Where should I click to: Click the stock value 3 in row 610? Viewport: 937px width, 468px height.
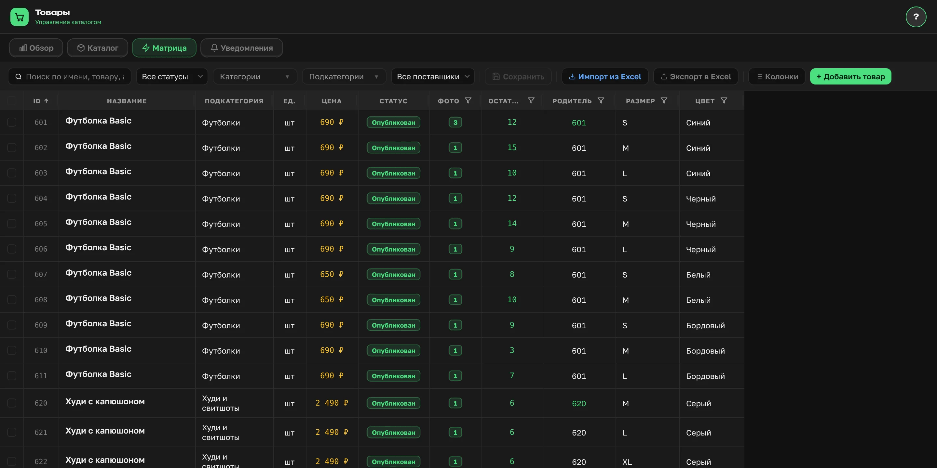(x=512, y=350)
